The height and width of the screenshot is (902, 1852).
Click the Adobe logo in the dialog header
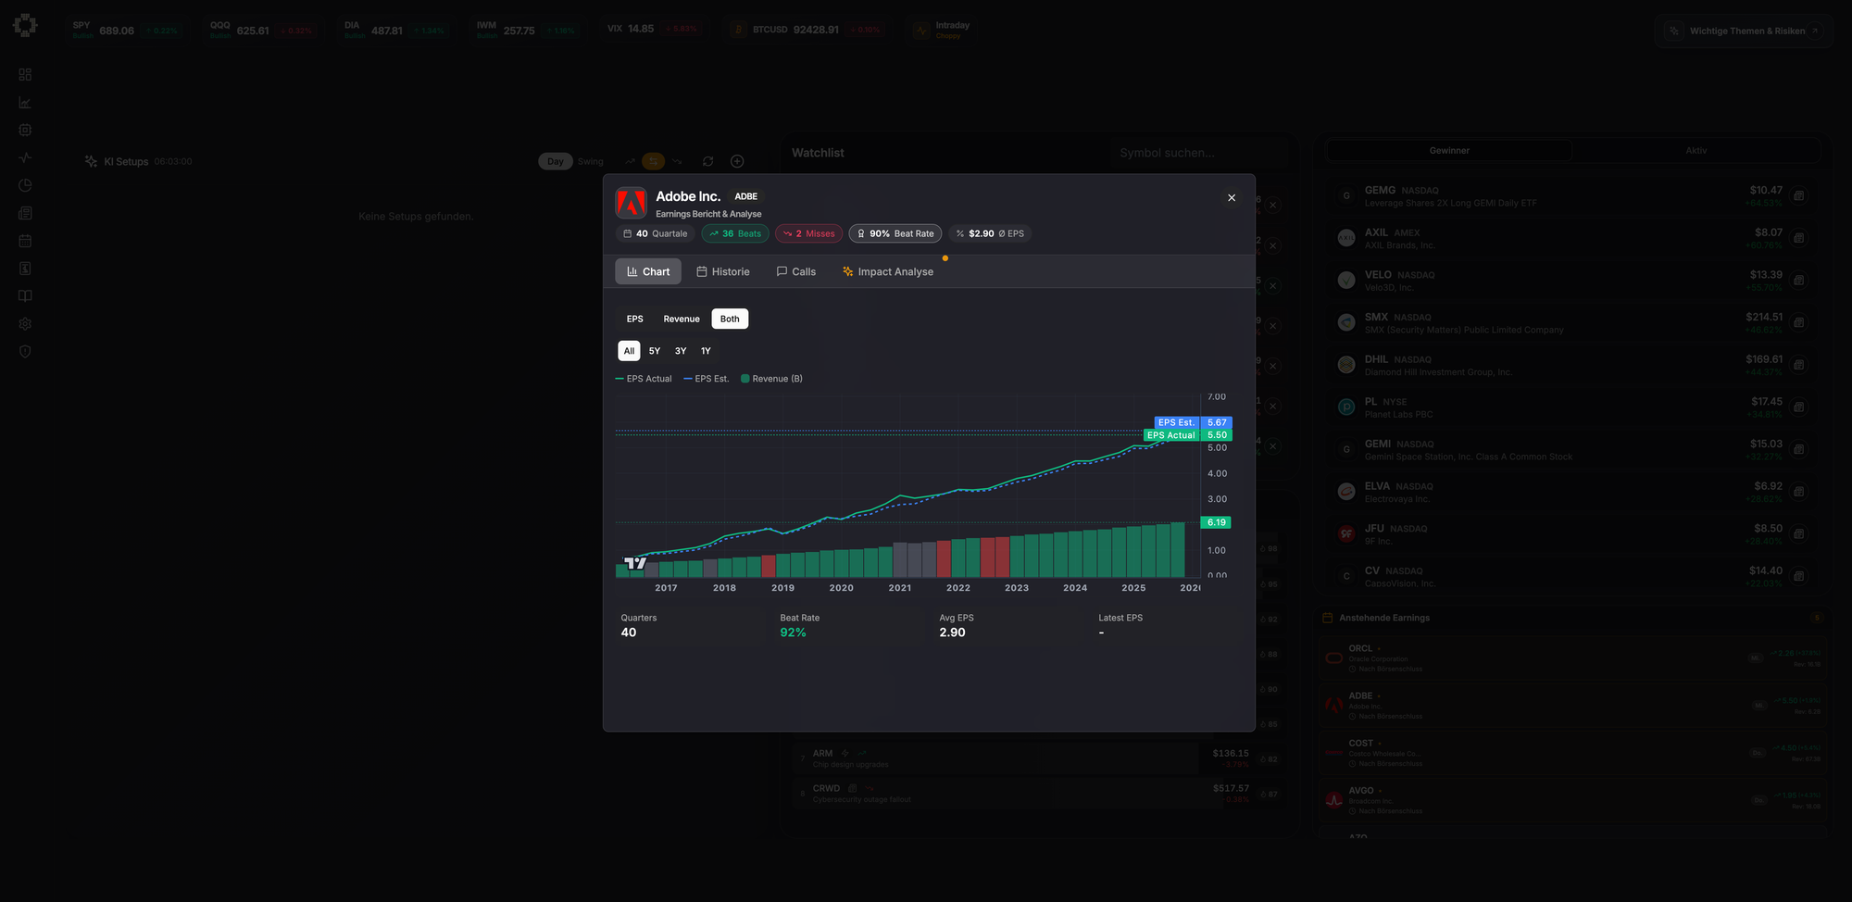[x=631, y=203]
